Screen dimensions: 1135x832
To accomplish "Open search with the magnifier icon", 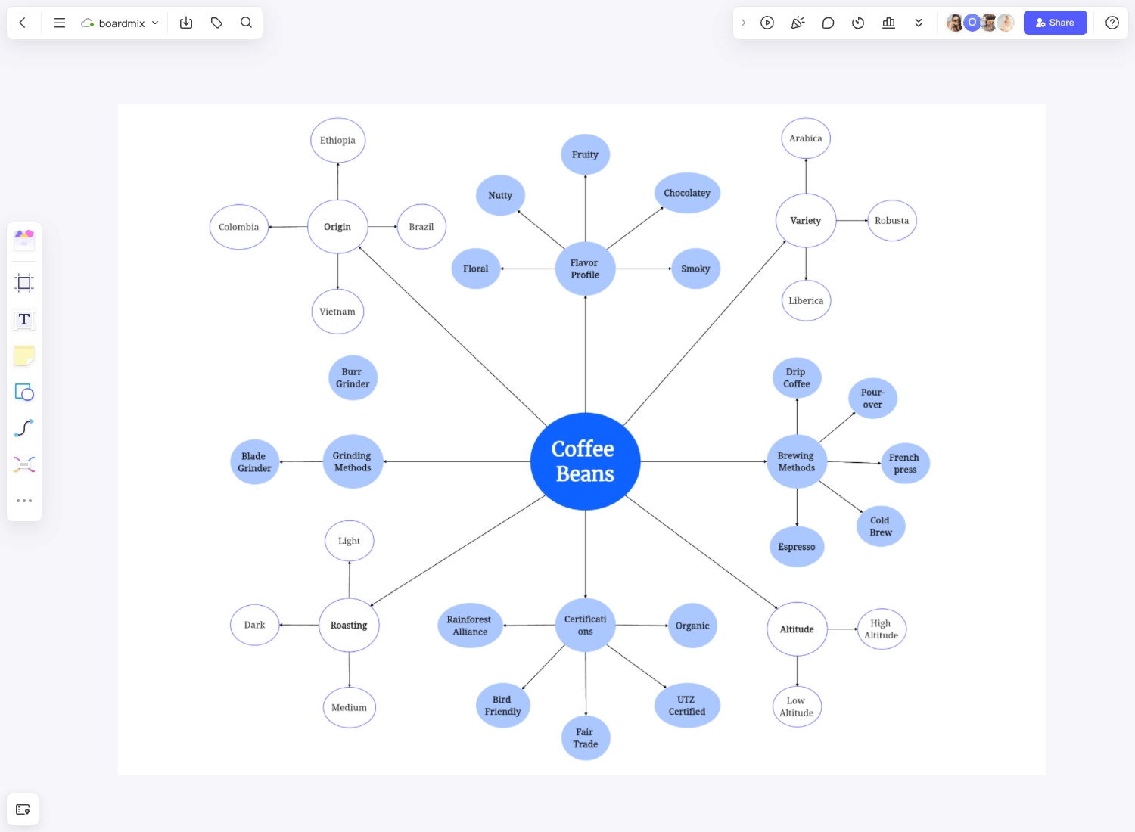I will click(x=246, y=23).
